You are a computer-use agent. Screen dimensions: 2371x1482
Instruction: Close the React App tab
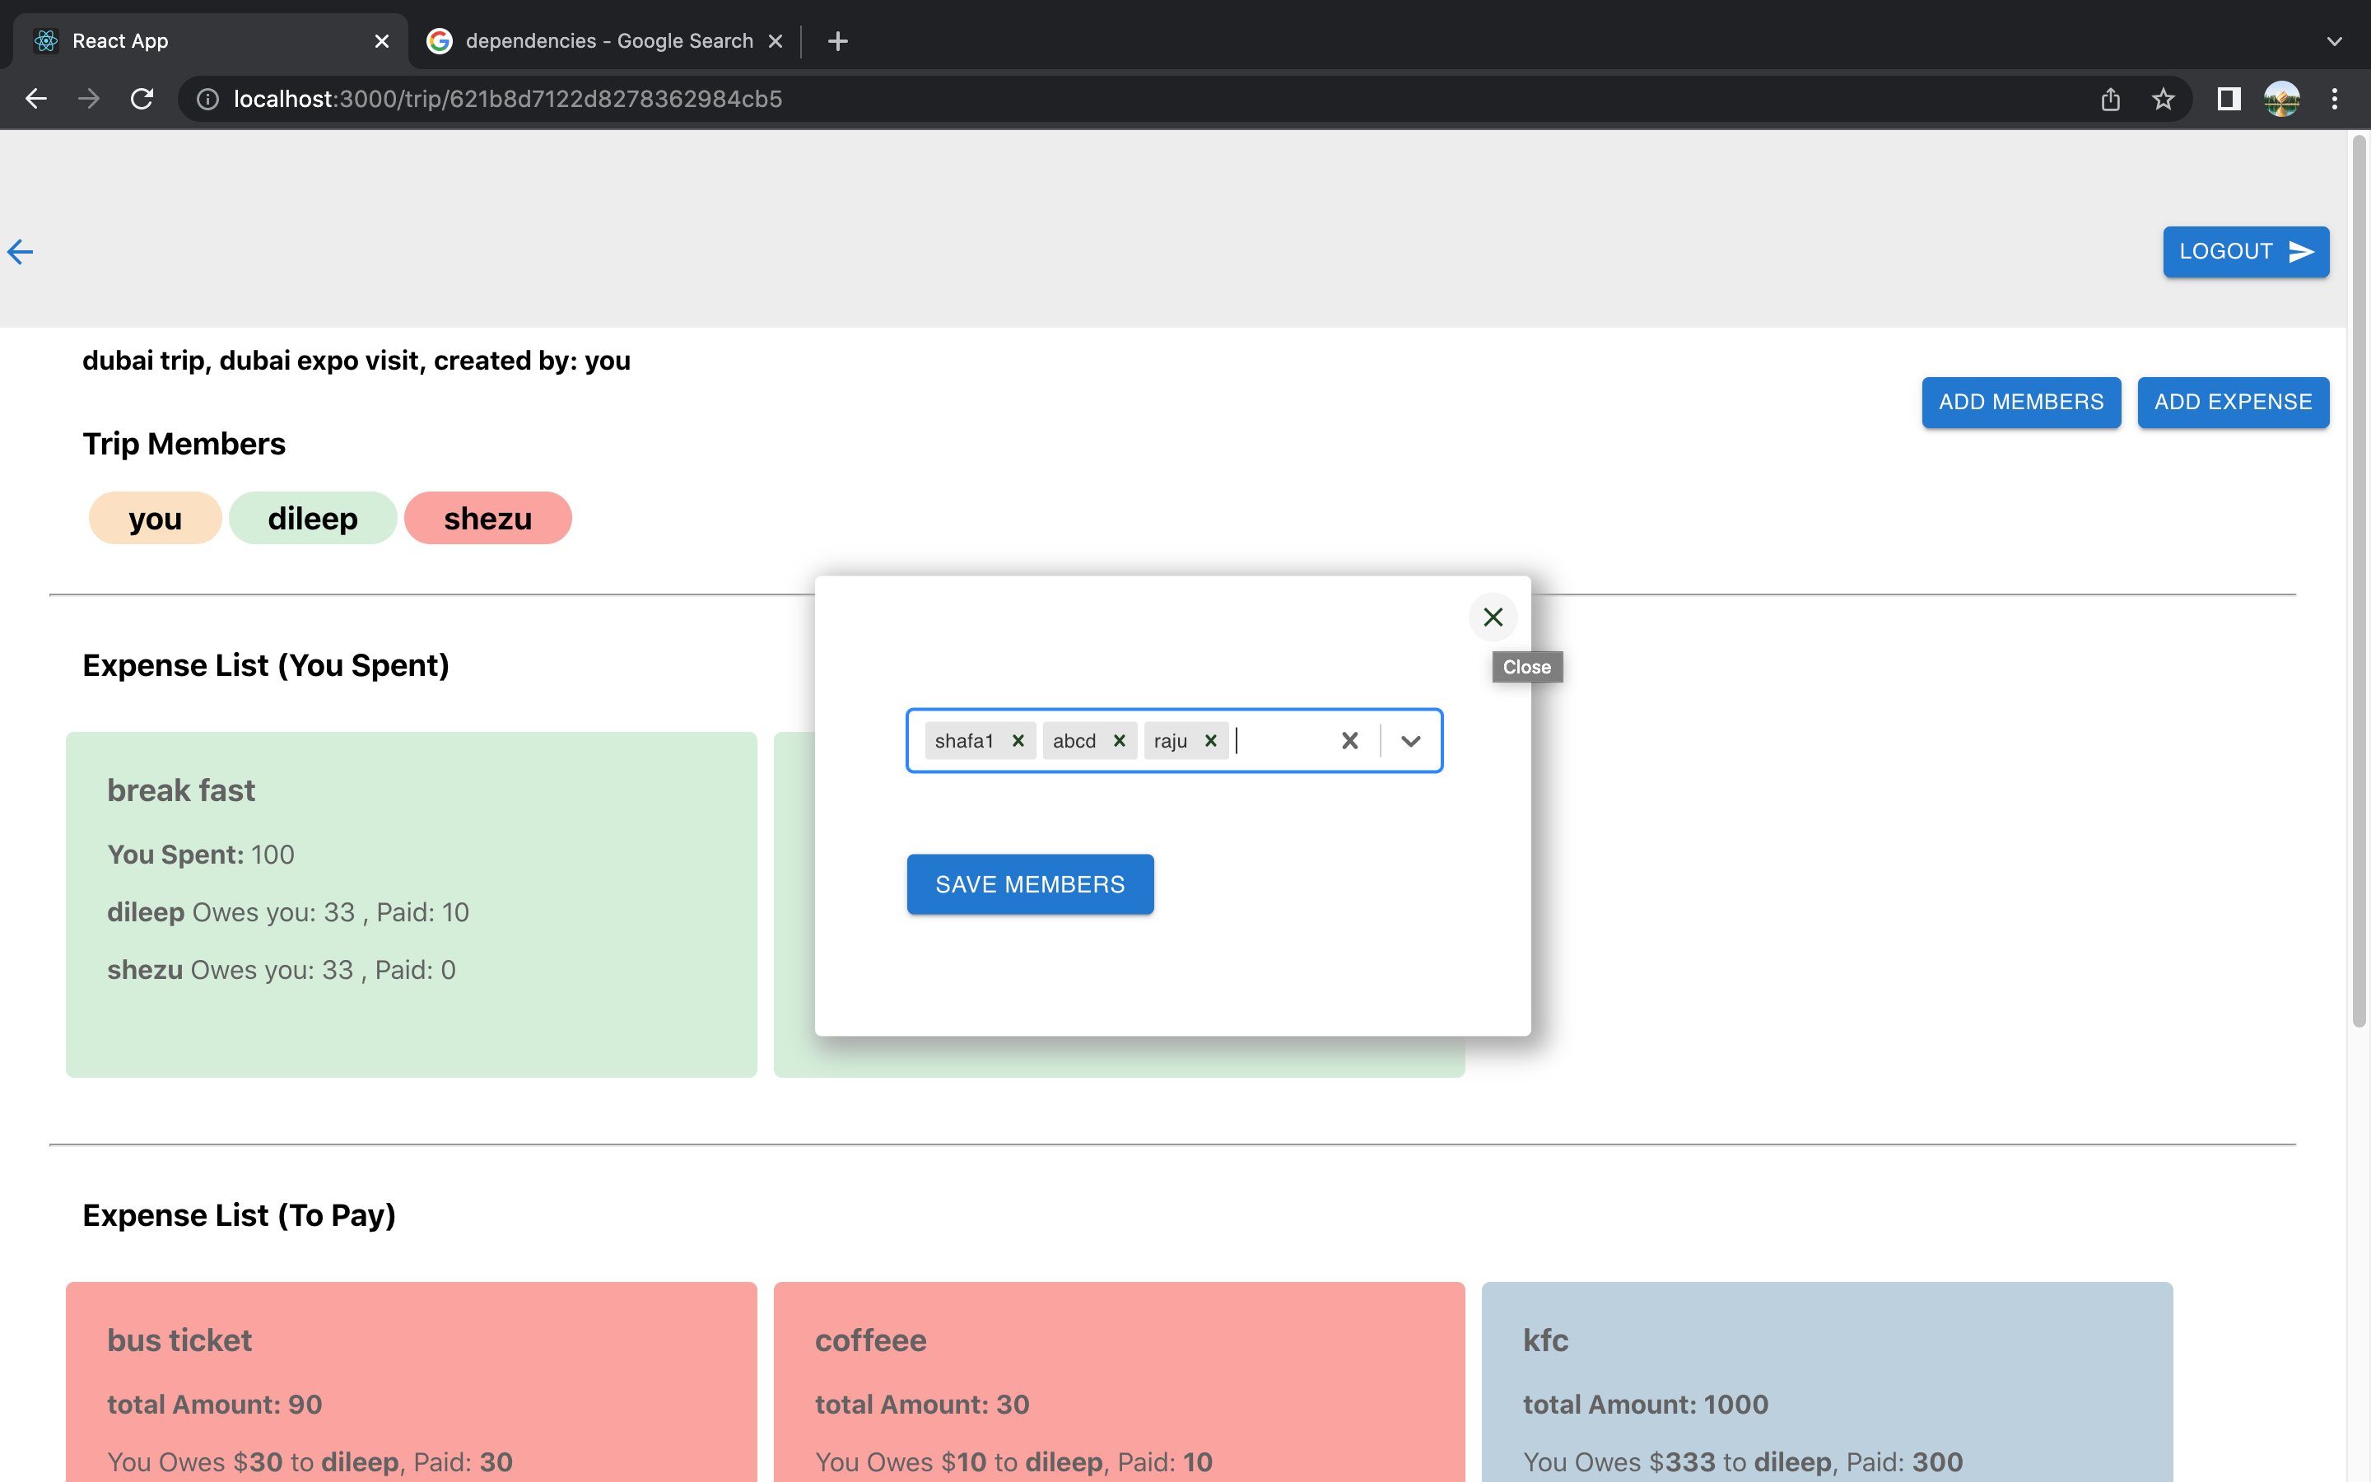[382, 41]
